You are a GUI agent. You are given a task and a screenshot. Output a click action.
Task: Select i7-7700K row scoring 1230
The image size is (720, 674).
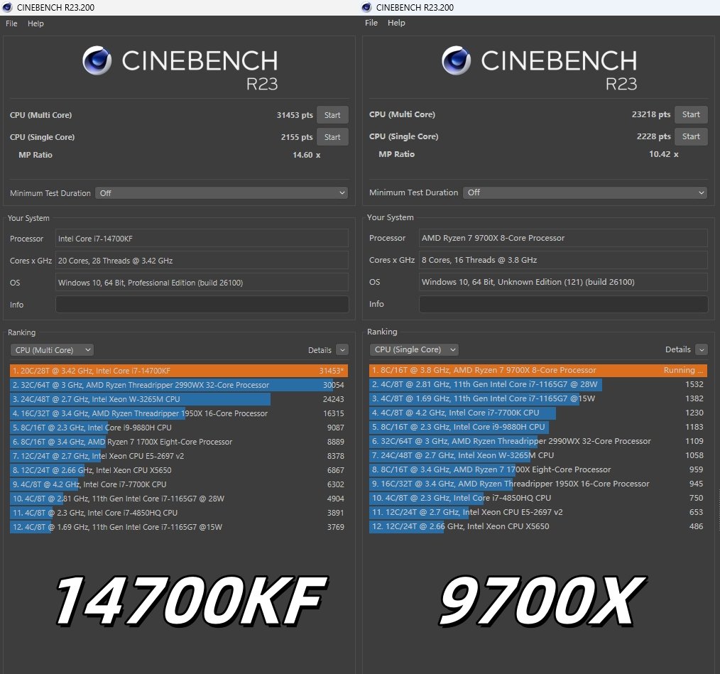point(538,413)
